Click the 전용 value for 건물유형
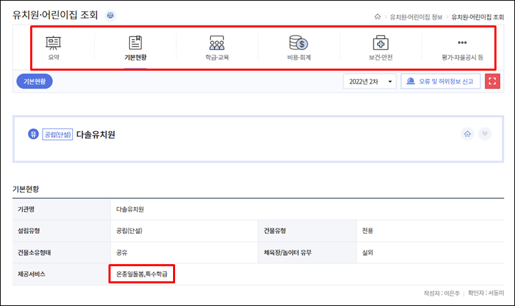 point(367,231)
